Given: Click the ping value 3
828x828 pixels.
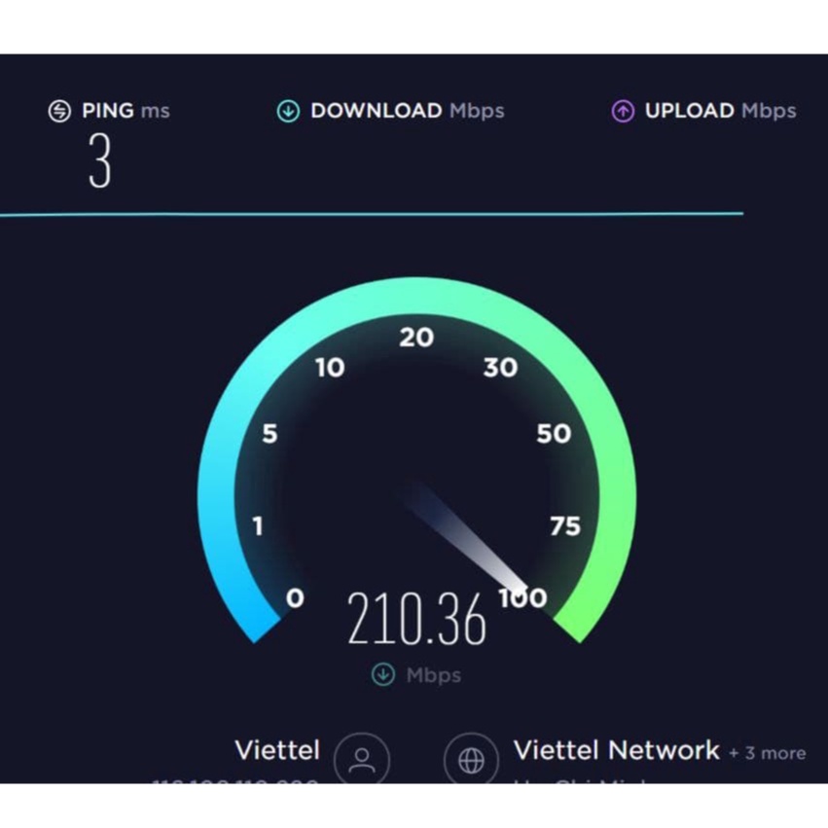Looking at the screenshot, I should pyautogui.click(x=100, y=160).
